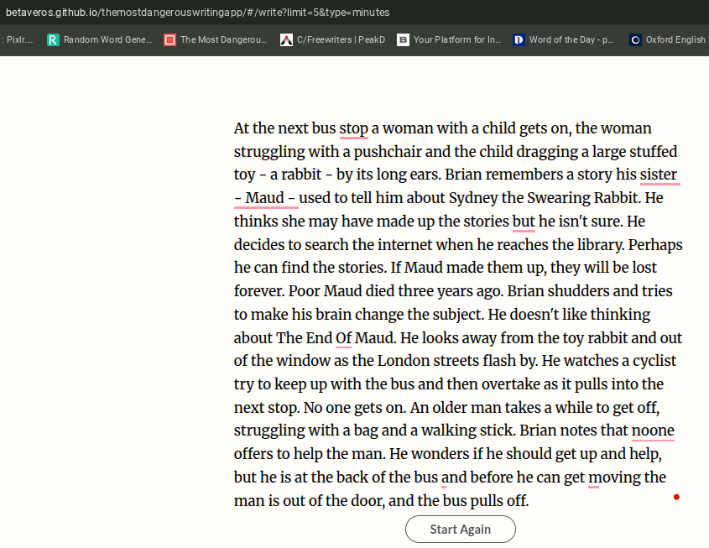Click the word 'forever' in the text

tap(258, 291)
